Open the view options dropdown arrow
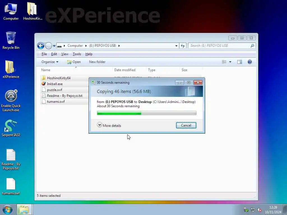Image resolution: width=287 pixels, height=215 pixels. tap(230, 62)
